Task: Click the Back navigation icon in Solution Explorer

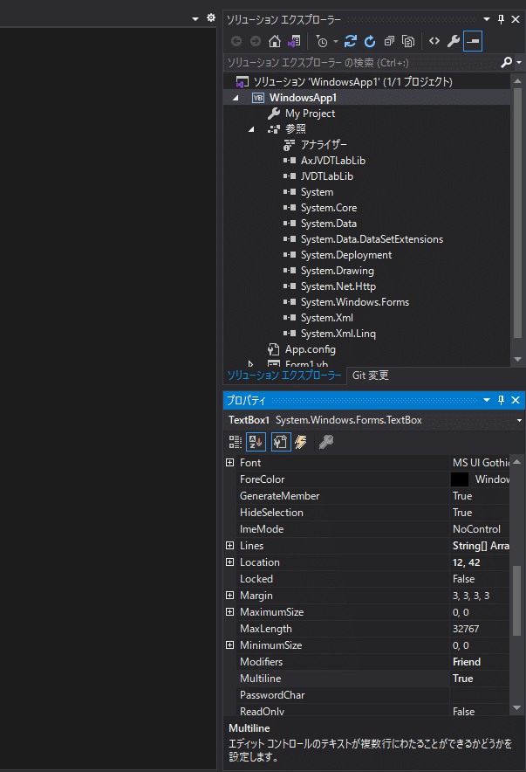Action: tap(236, 41)
